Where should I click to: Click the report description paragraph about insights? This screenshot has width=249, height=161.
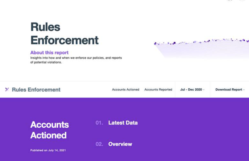pos(76,60)
